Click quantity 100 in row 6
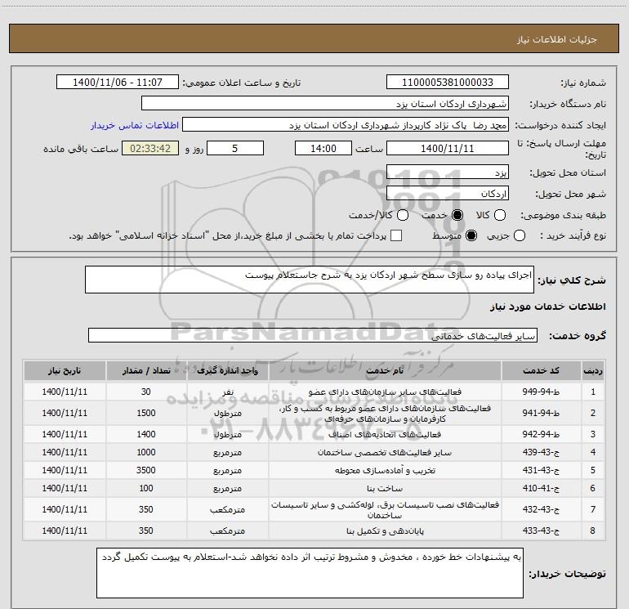Image resolution: width=629 pixels, height=609 pixels. (146, 489)
